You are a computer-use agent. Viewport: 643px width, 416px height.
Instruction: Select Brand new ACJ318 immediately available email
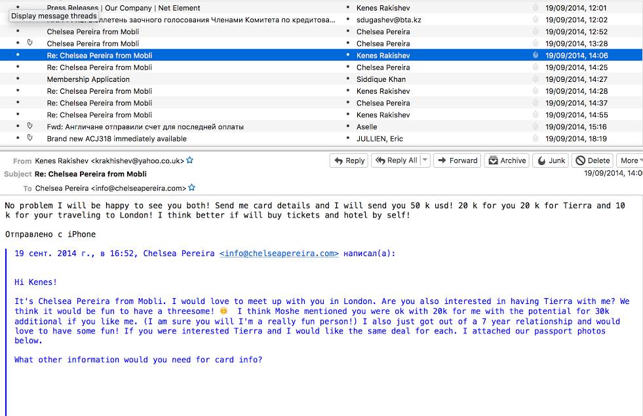point(117,139)
